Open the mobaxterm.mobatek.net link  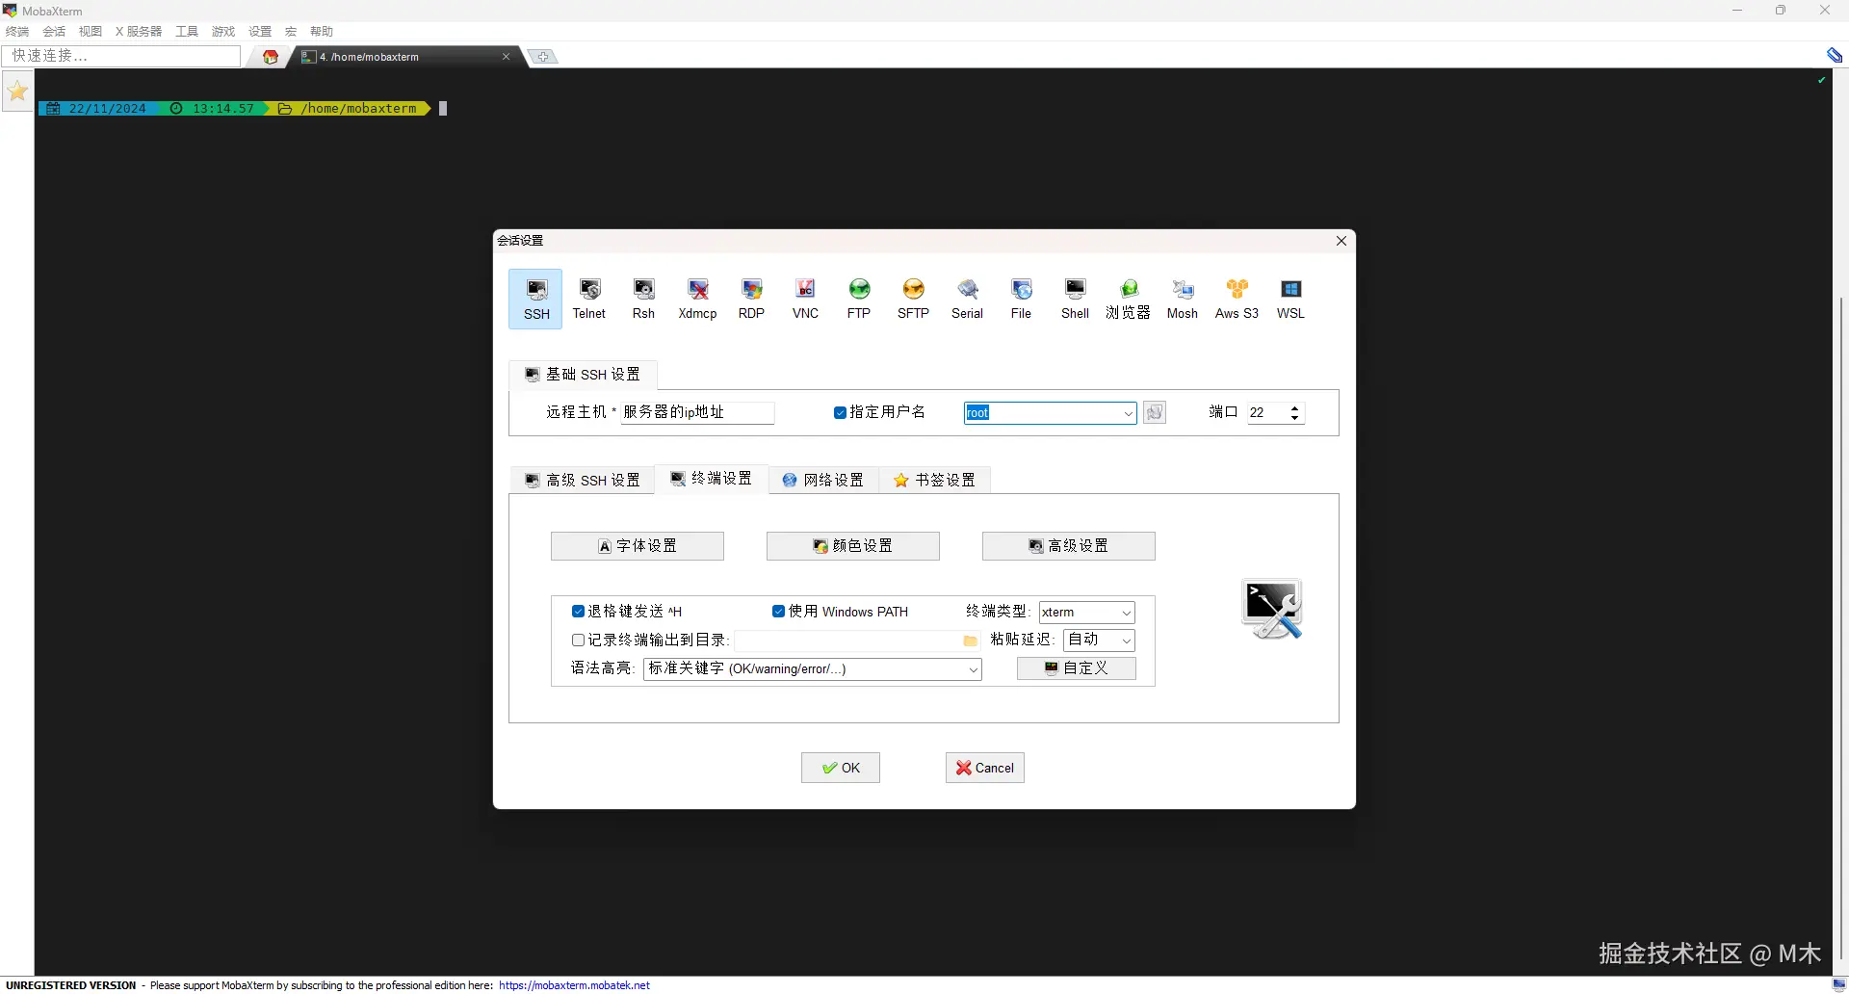(x=575, y=985)
